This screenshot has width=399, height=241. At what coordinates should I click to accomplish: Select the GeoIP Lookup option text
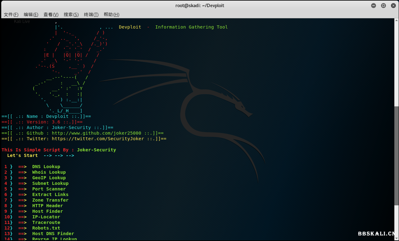(x=49, y=178)
